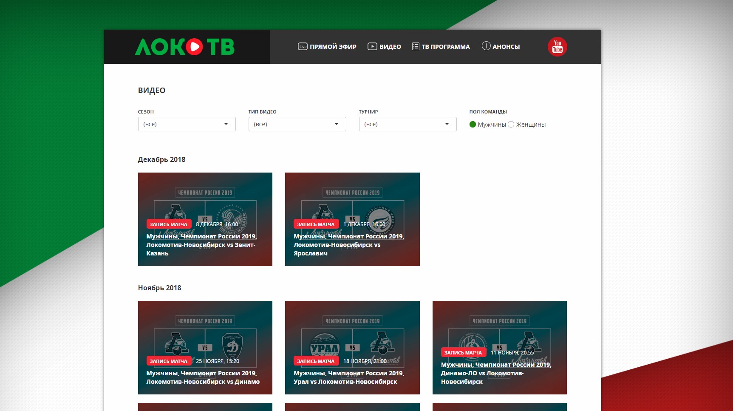The image size is (733, 411).
Task: Open the Урал vs Локомотив-Новосибирск video
Action: coord(352,348)
